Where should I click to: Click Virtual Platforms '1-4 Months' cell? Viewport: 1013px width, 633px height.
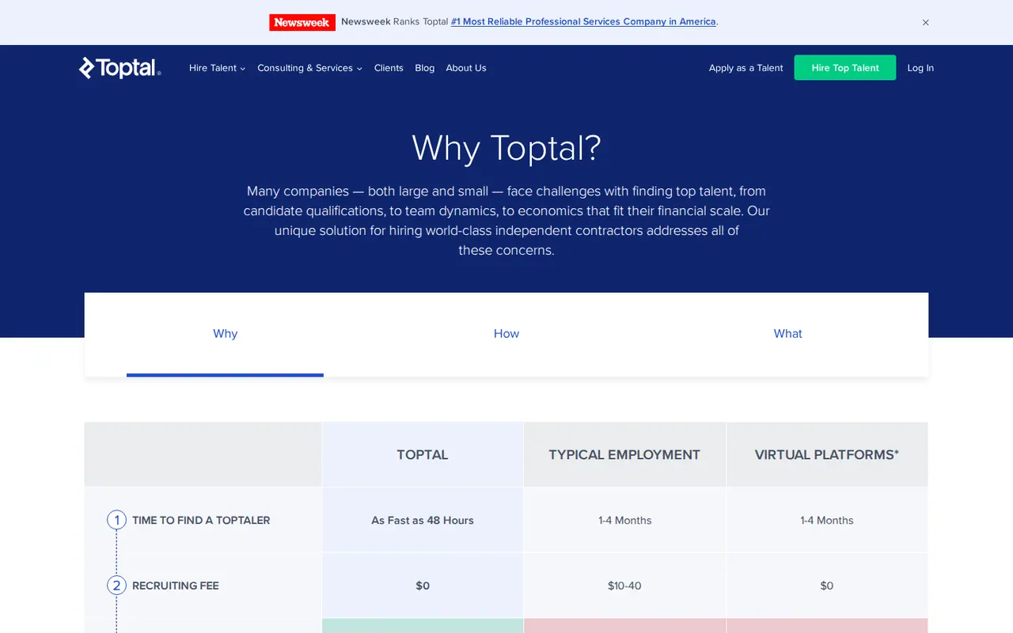[827, 520]
